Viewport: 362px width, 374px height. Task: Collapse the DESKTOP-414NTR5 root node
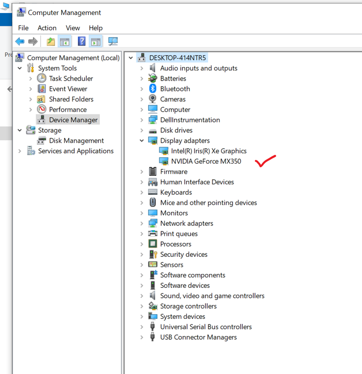tap(130, 58)
